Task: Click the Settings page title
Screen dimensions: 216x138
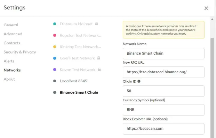Action: point(15,8)
